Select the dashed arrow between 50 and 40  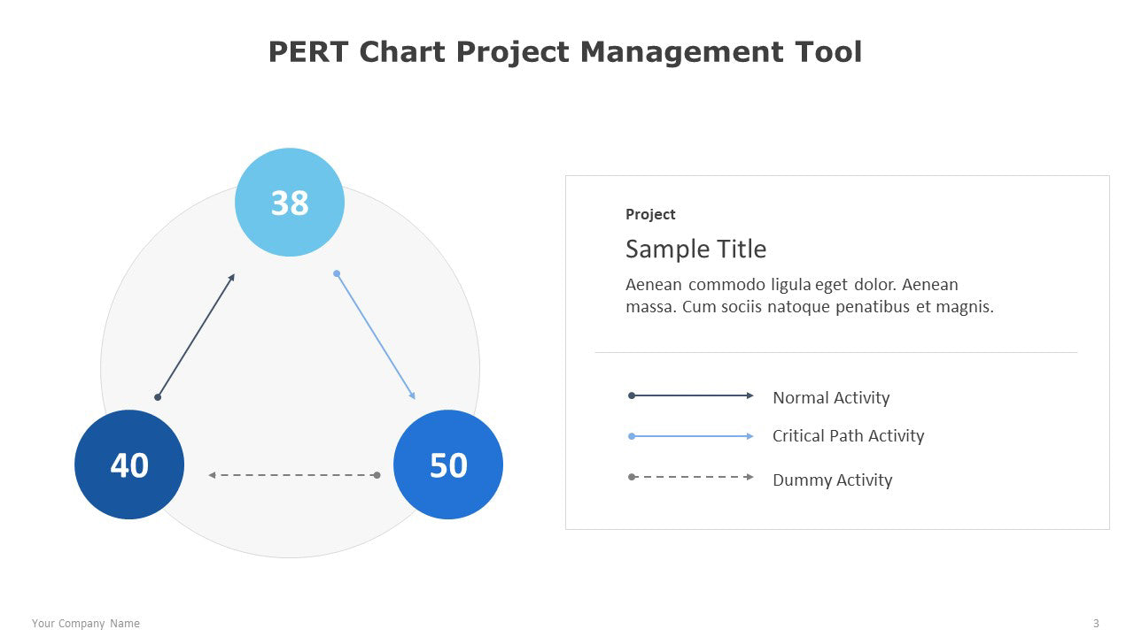292,475
